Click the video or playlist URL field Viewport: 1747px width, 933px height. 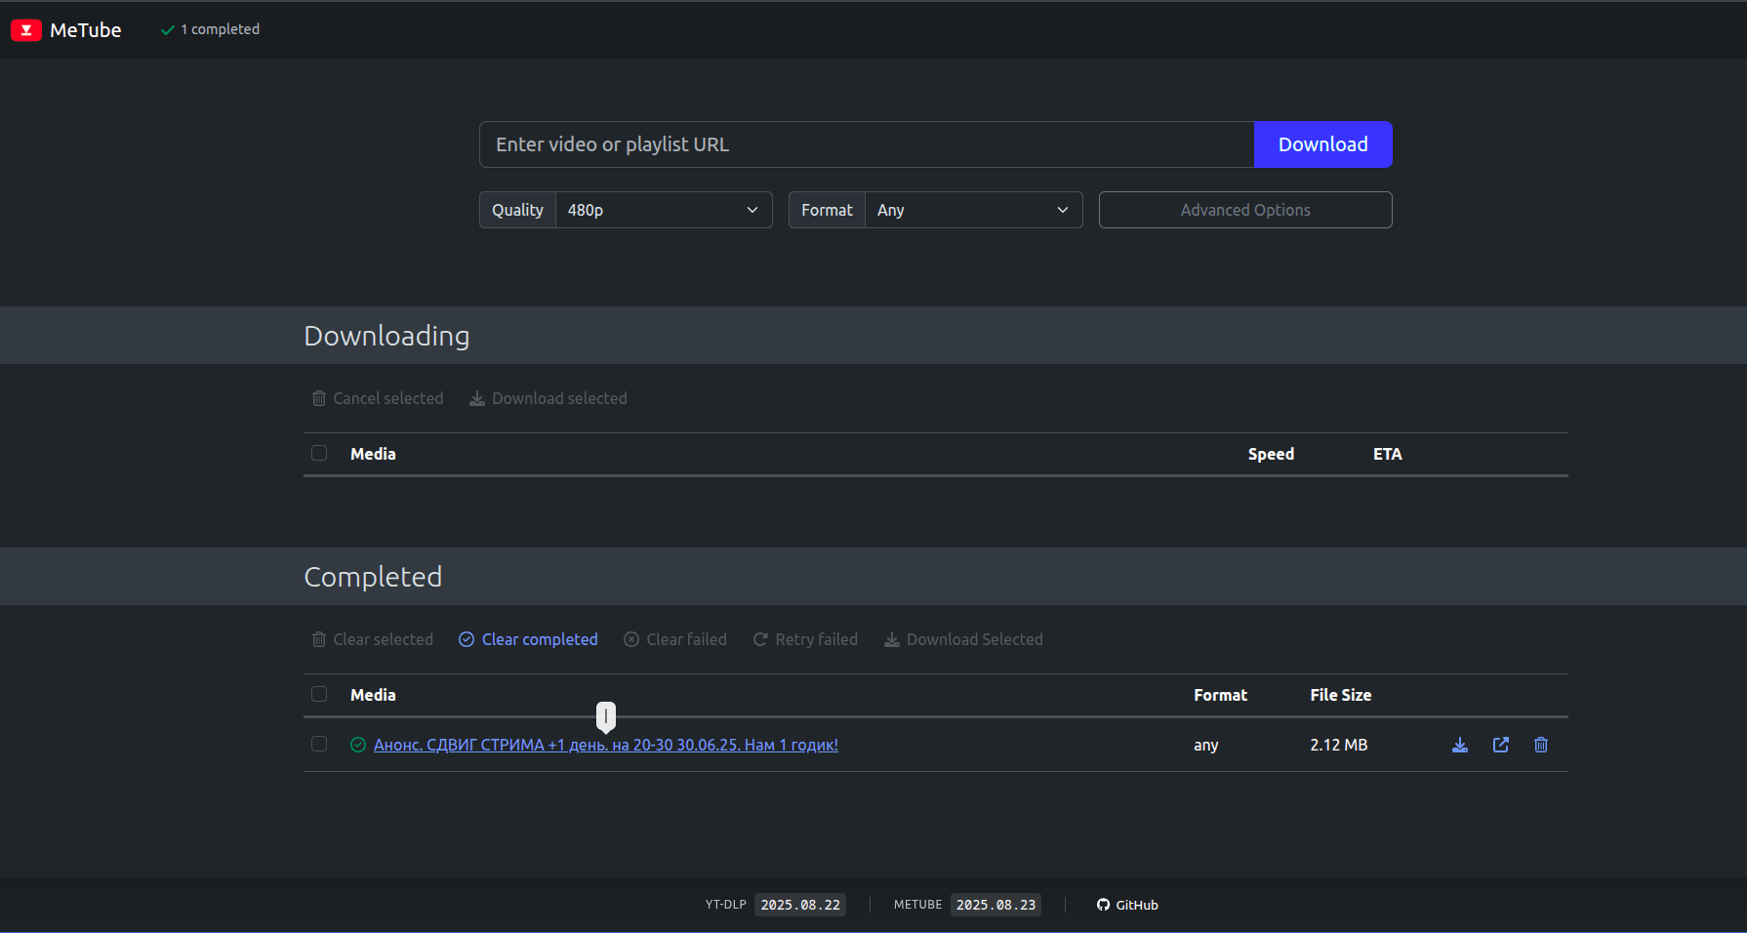pyautogui.click(x=866, y=144)
